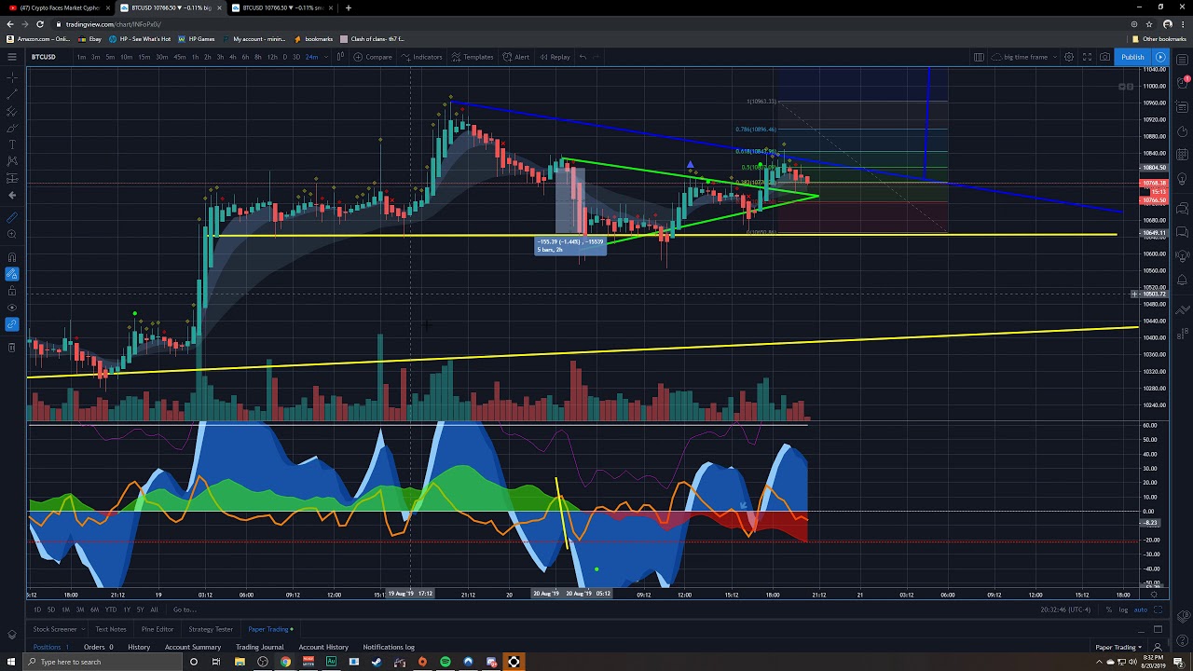The width and height of the screenshot is (1193, 671).
Task: Open Chrome's Other bookmarks folder
Action: point(1159,39)
